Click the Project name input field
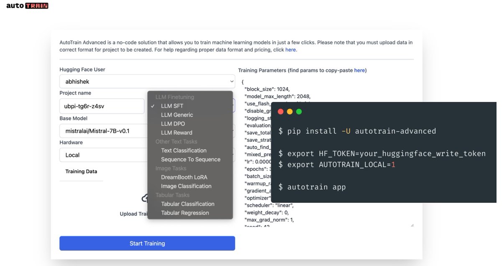The width and height of the screenshot is (502, 266). pyautogui.click(x=102, y=106)
